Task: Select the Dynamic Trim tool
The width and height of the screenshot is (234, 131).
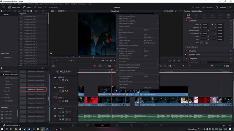Action: pyautogui.click(x=105, y=66)
